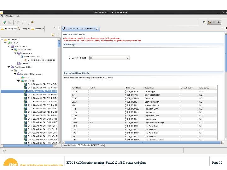Screen dimensions: 227x170
Task: Collapse the function node ending B2A0
Action: tap(18, 81)
